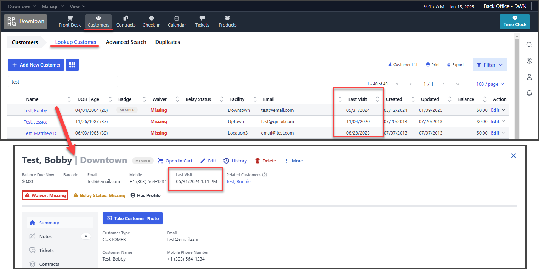
Task: Click Open In Cart in customer profile
Action: [x=175, y=161]
